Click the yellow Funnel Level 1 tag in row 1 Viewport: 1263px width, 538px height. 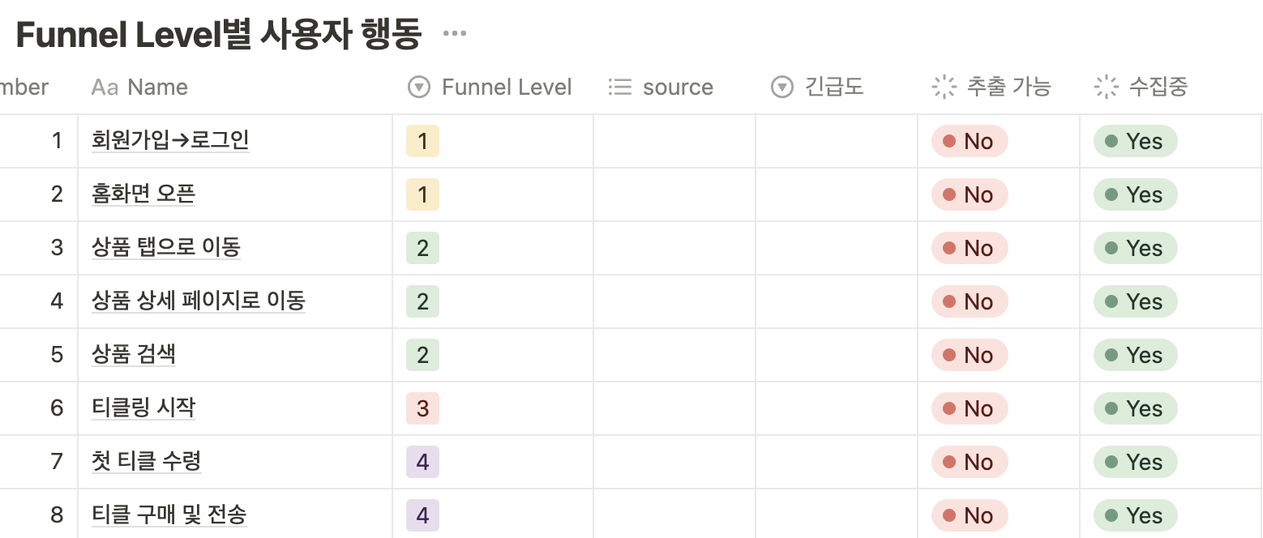(x=422, y=141)
